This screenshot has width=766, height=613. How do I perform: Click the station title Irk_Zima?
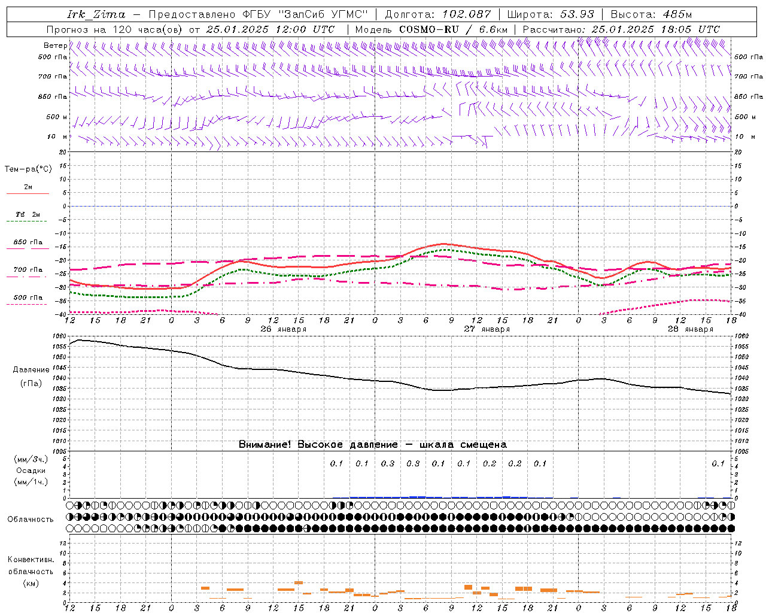(x=96, y=14)
